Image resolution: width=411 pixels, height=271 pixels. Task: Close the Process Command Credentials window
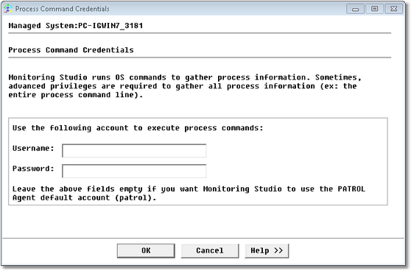point(394,9)
